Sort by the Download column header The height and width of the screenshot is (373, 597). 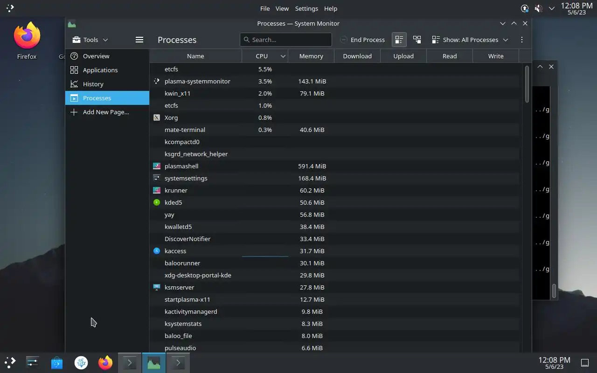tap(357, 56)
